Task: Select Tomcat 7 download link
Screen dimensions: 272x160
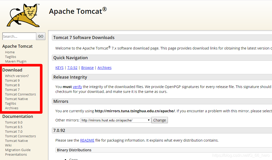Action: (x=12, y=90)
